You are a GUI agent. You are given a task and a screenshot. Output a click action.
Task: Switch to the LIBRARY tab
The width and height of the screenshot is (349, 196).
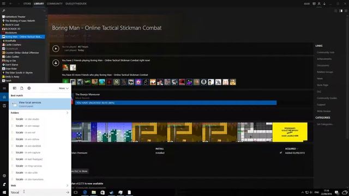coord(39,4)
